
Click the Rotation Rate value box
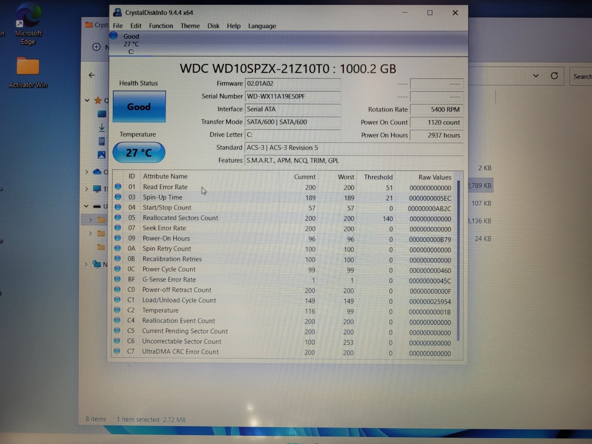point(437,110)
